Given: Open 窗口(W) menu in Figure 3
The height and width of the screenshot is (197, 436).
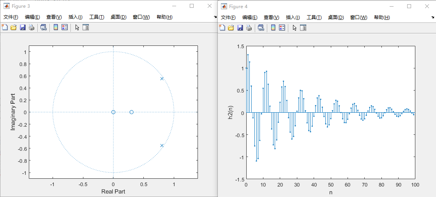Looking at the screenshot, I should point(141,17).
